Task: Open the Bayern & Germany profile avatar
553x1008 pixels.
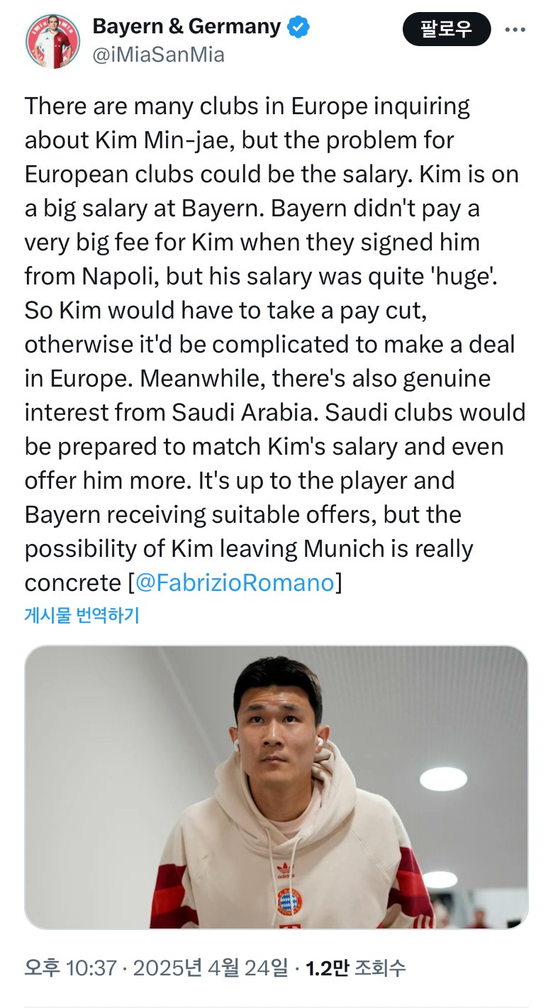Action: tap(52, 42)
